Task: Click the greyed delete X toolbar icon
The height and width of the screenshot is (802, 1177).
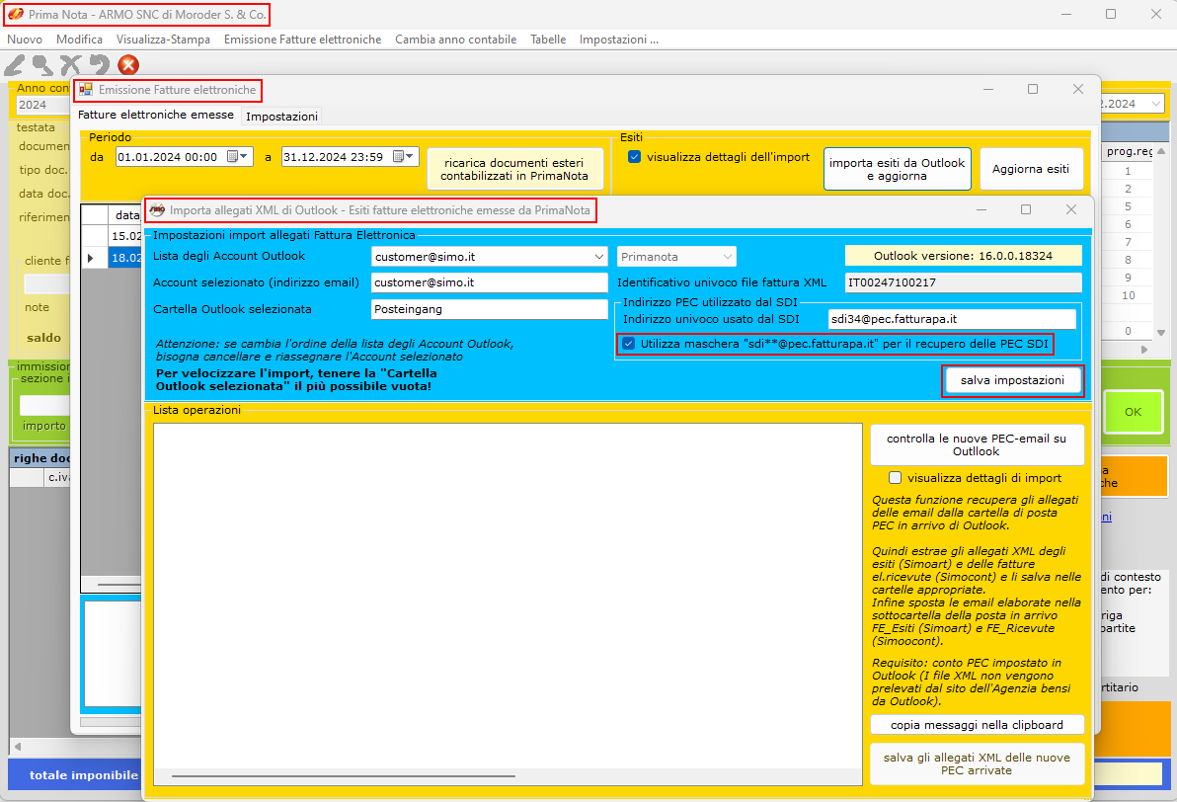Action: coord(70,65)
